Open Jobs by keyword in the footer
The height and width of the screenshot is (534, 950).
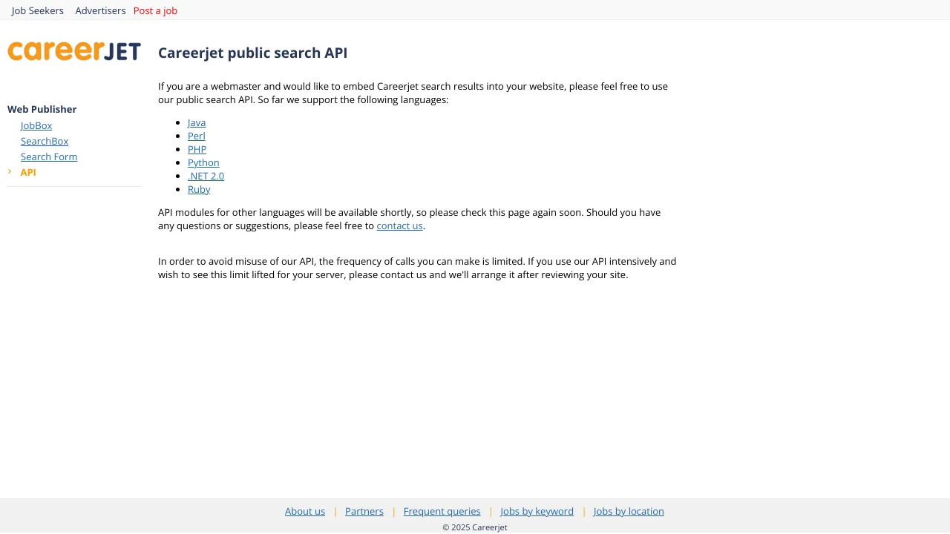coord(537,511)
